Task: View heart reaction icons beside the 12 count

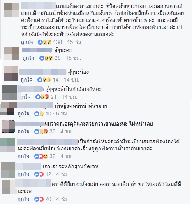Action: tap(39, 174)
